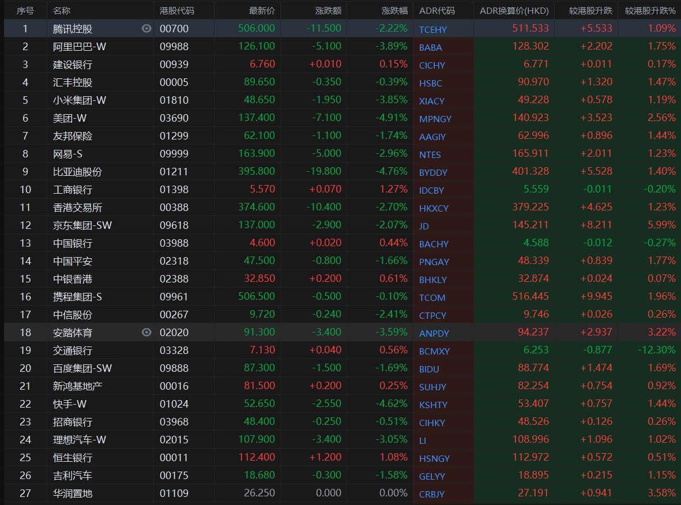Open the BABA ADR code link

tap(430, 47)
